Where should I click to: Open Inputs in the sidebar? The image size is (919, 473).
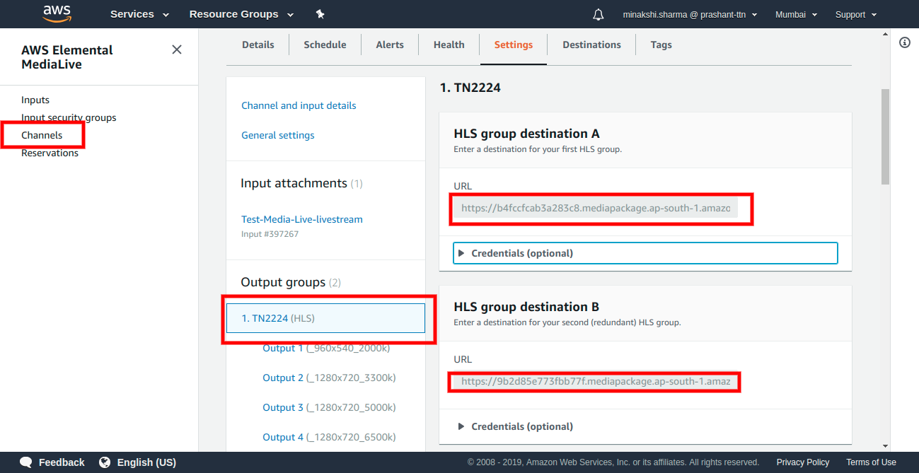point(35,100)
